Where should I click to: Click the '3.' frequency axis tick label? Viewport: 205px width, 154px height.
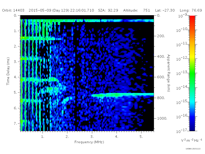92,137
